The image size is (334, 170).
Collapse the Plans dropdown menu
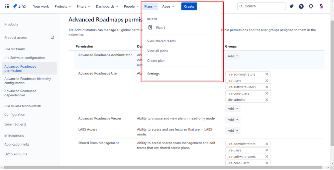150,6
